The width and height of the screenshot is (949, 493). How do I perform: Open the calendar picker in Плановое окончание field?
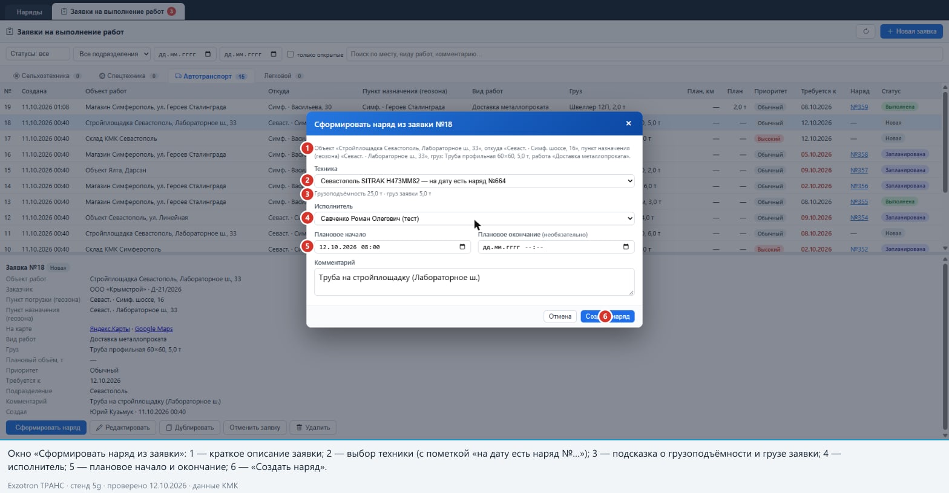(x=626, y=247)
